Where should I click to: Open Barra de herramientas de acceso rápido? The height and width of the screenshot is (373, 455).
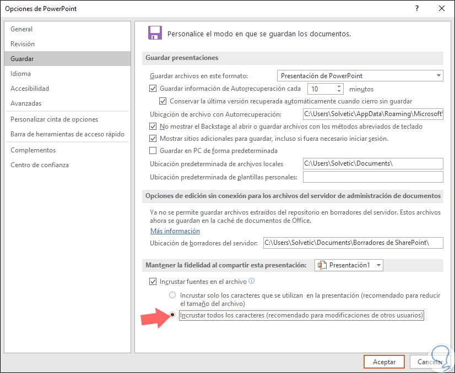[68, 134]
